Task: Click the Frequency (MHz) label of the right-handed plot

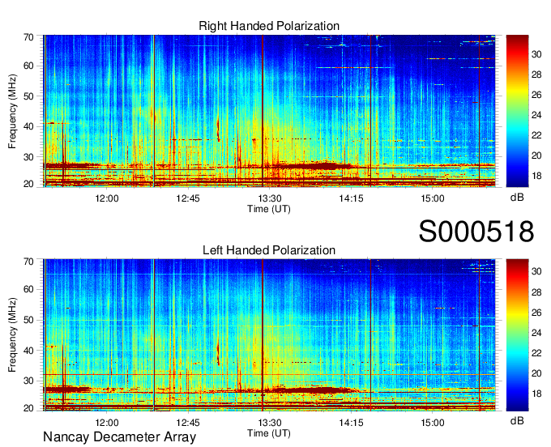Action: pyautogui.click(x=12, y=111)
